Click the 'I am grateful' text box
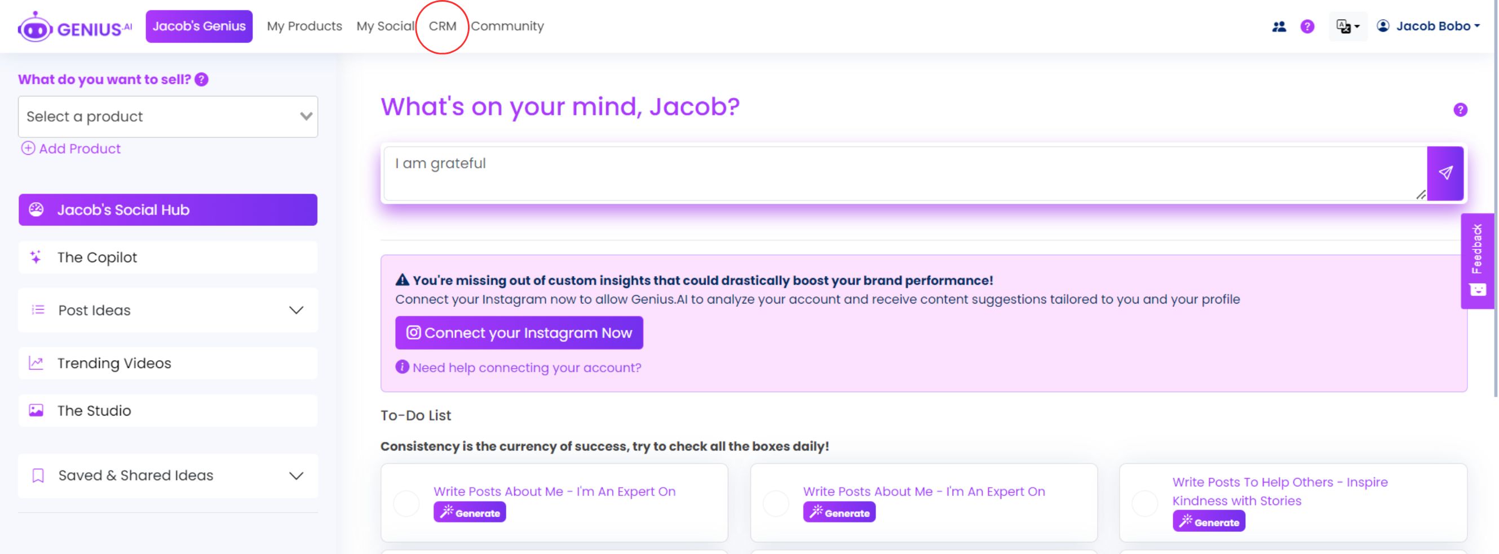Image resolution: width=1499 pixels, height=554 pixels. (905, 173)
